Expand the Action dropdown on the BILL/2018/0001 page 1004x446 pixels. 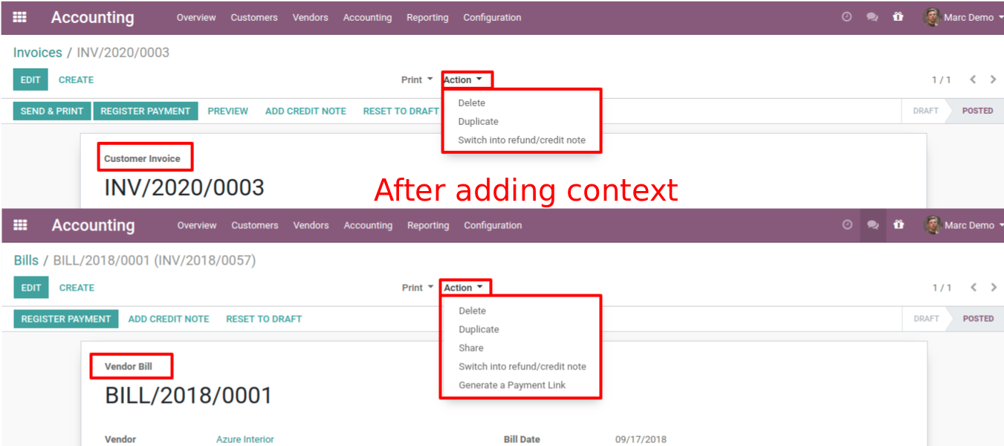coord(464,288)
